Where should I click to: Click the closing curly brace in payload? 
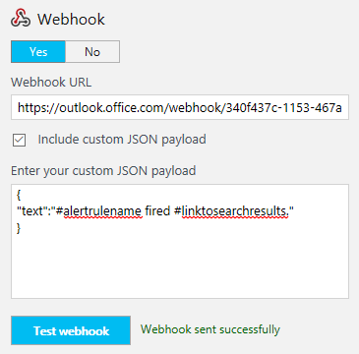point(19,228)
